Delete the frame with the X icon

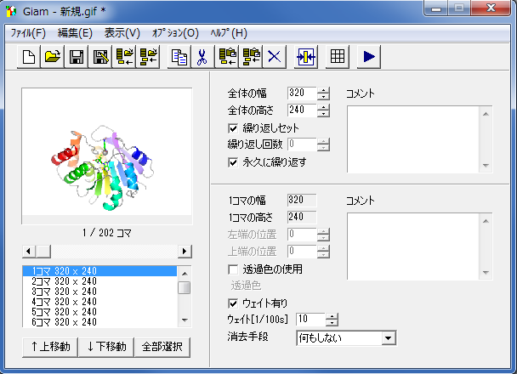[x=275, y=57]
